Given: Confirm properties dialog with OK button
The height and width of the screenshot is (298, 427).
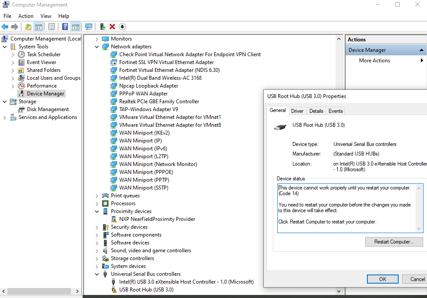Looking at the screenshot, I should (x=382, y=279).
